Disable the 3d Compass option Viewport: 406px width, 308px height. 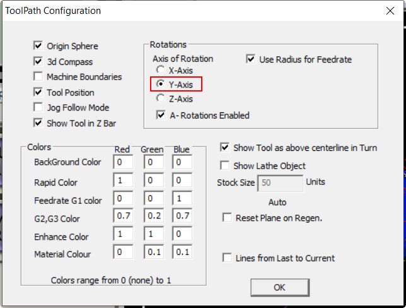tap(38, 62)
